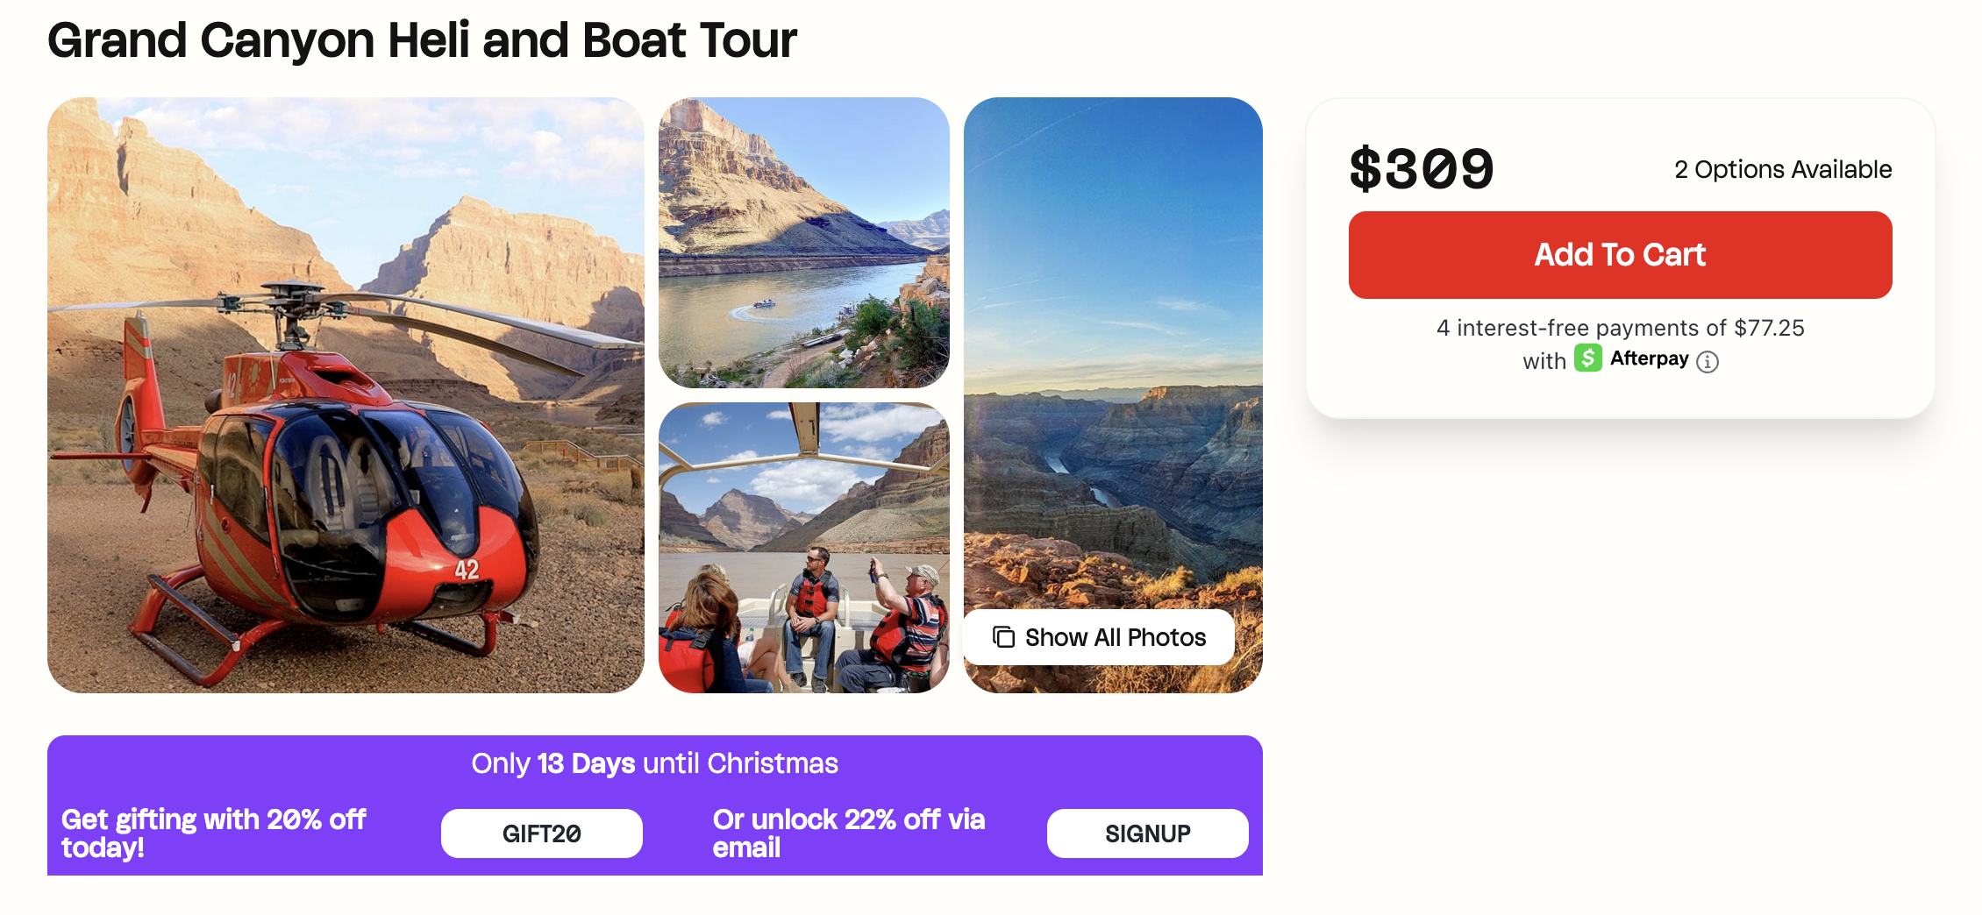Open the tall canyon rim sunset photo
1982x915 pixels.
pos(1112,351)
